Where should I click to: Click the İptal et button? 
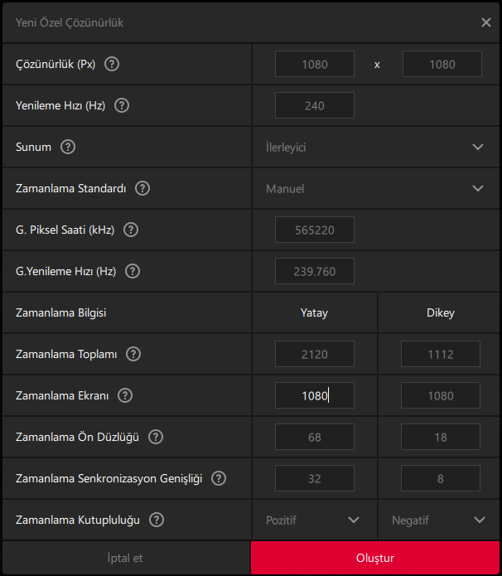(126, 558)
